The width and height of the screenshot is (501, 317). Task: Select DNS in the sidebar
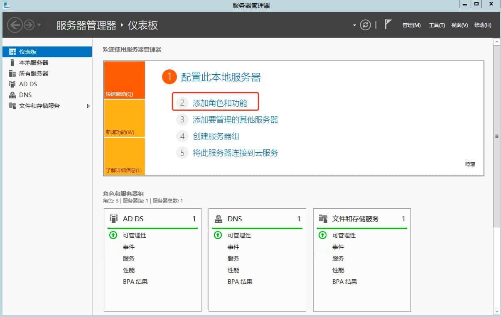click(x=47, y=95)
